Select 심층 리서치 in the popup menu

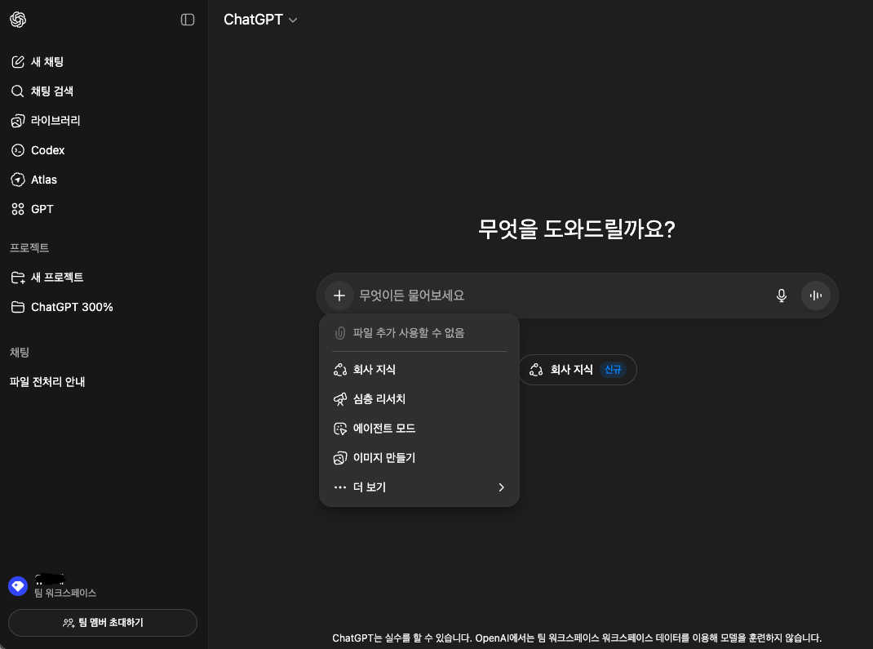pyautogui.click(x=419, y=399)
